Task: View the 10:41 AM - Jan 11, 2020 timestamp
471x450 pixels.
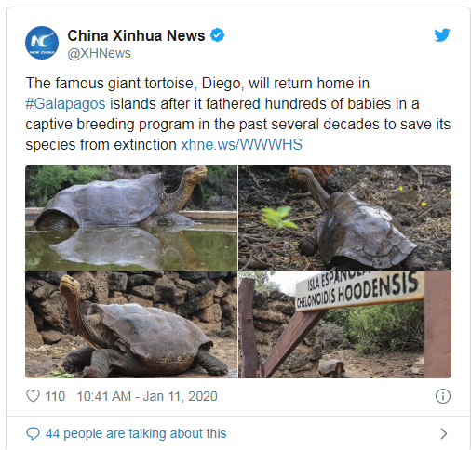Action: coord(147,396)
